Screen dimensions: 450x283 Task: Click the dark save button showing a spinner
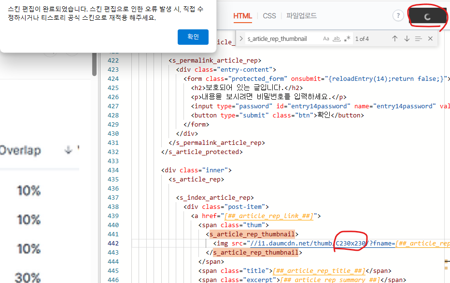click(x=427, y=16)
